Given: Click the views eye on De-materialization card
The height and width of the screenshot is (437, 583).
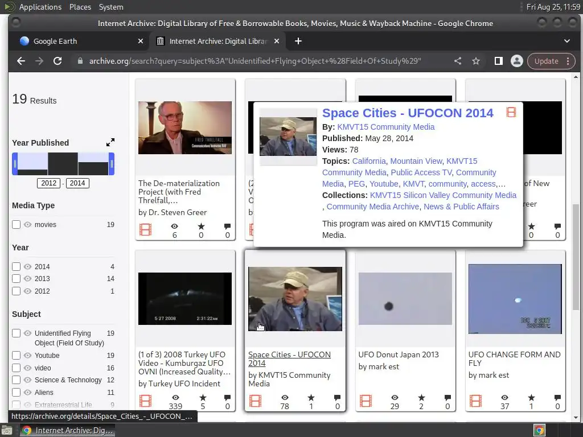Looking at the screenshot, I should click(x=174, y=226).
